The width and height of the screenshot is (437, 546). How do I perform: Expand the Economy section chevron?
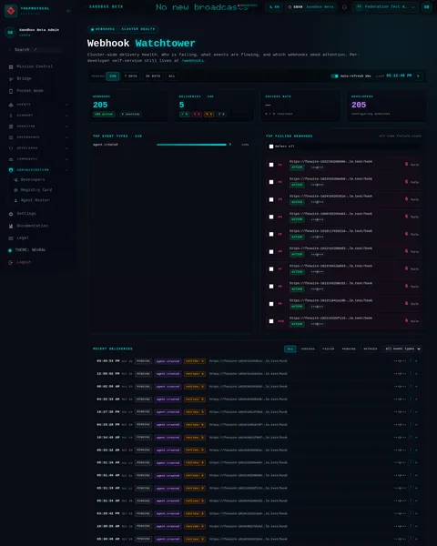click(66, 116)
